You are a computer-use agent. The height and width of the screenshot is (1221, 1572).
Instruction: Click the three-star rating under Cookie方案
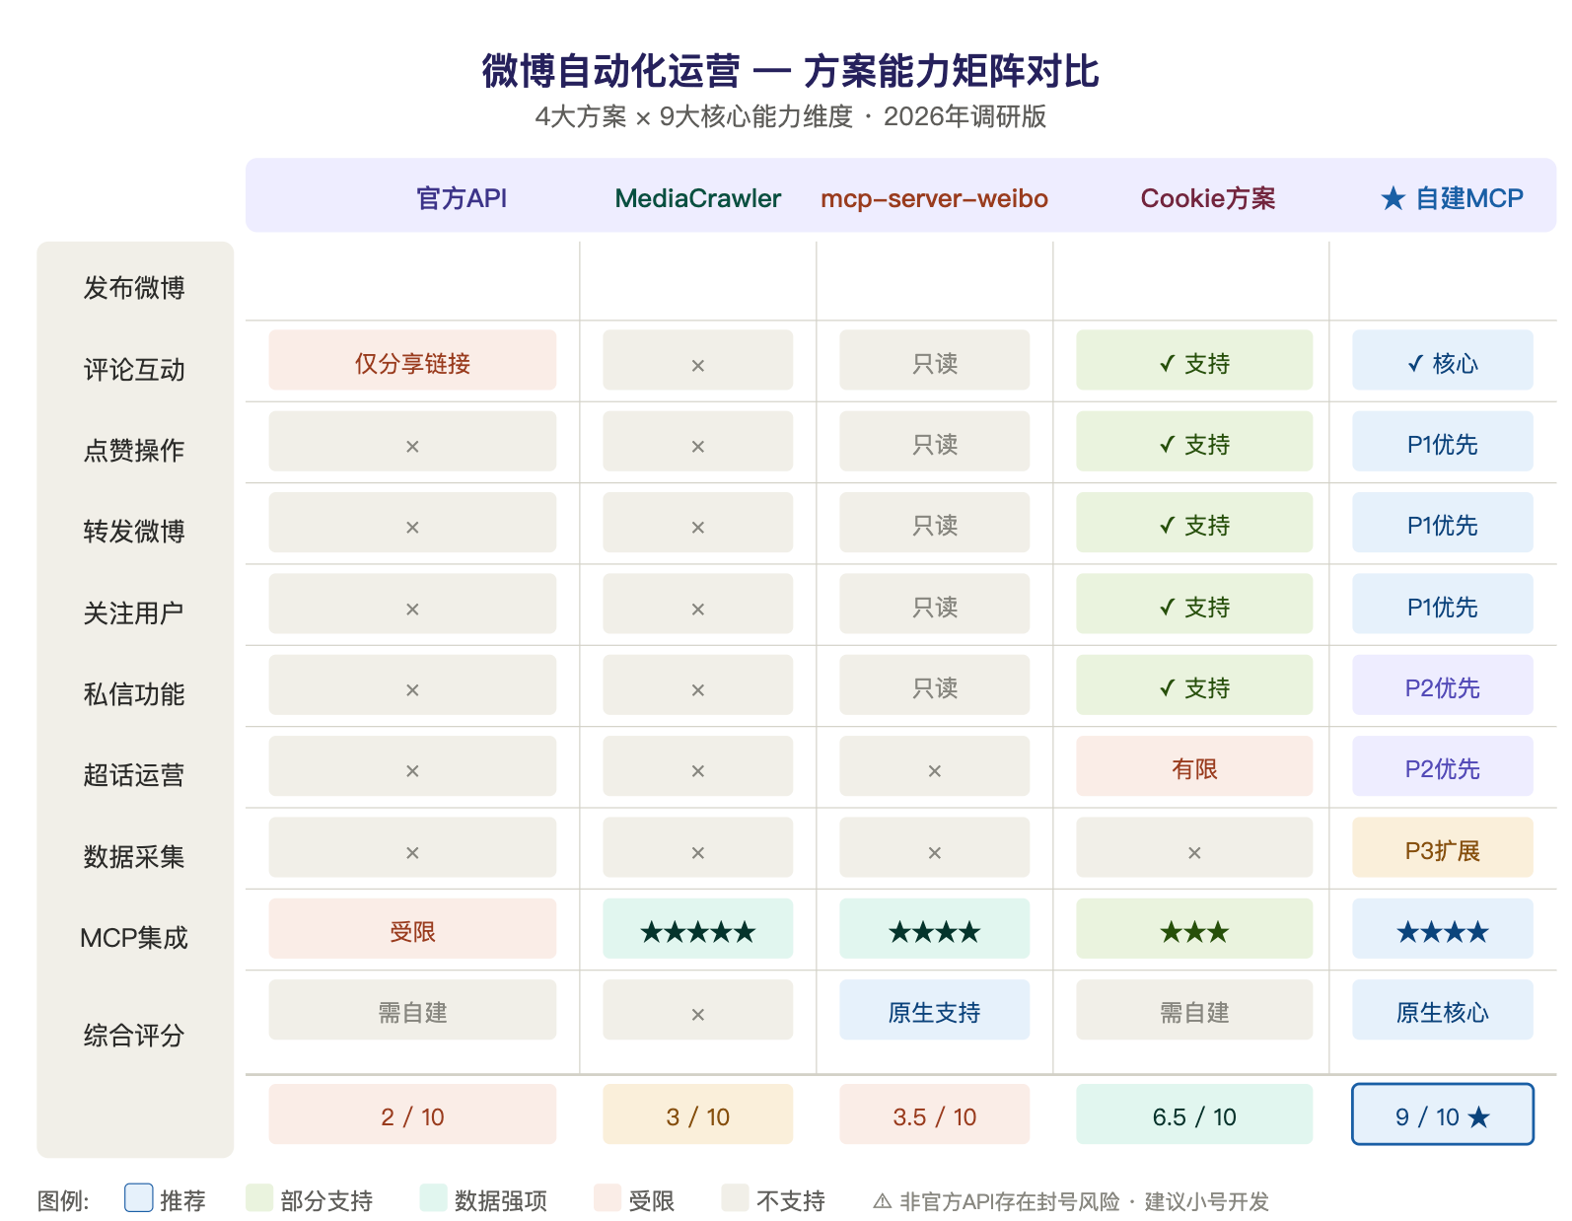(x=1194, y=931)
